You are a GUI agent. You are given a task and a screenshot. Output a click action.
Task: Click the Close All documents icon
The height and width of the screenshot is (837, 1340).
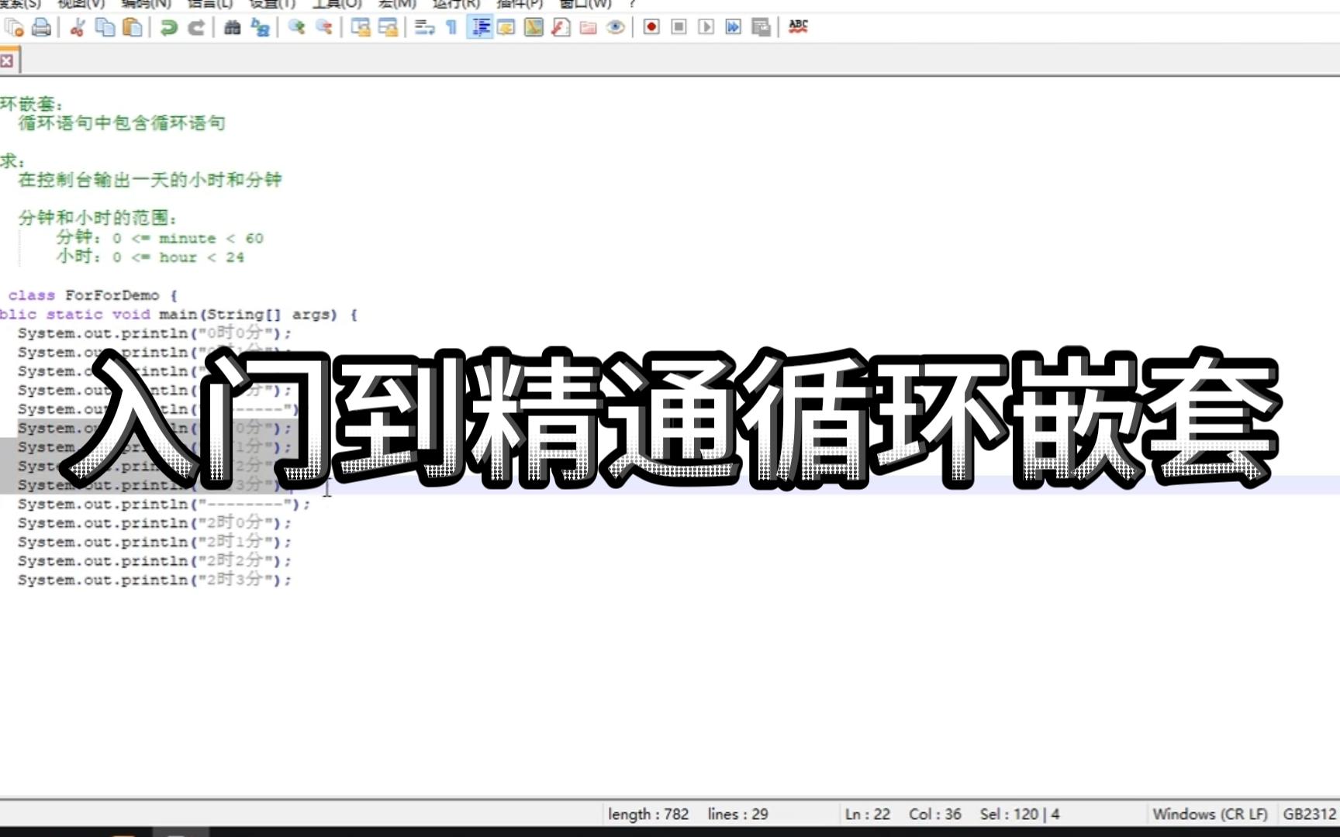(14, 28)
